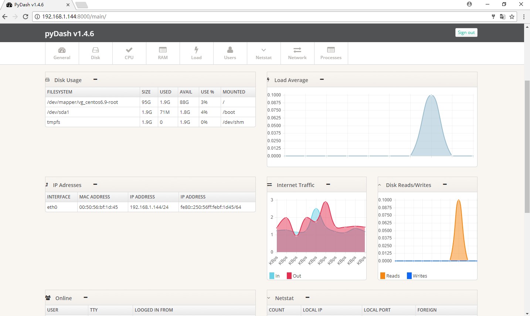Click the 95G size cell
Screen dimensions: 530x316
click(x=149, y=102)
